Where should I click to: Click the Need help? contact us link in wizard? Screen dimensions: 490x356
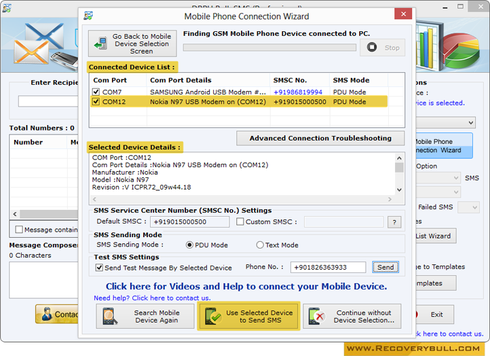coord(152,298)
